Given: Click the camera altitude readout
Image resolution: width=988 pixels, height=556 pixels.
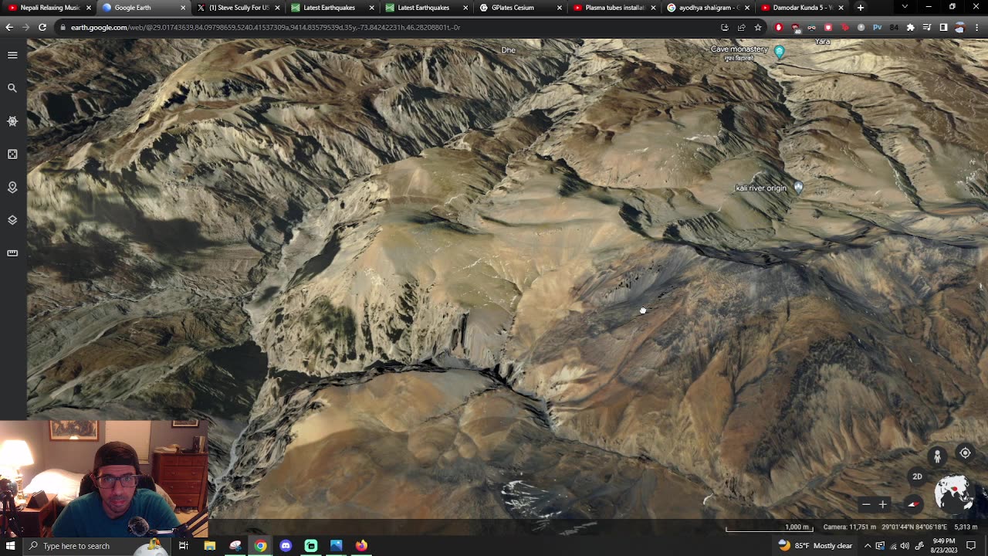Looking at the screenshot, I should (x=850, y=527).
